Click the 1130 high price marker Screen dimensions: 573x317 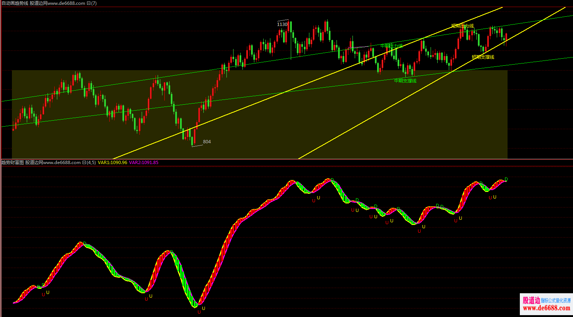point(282,24)
